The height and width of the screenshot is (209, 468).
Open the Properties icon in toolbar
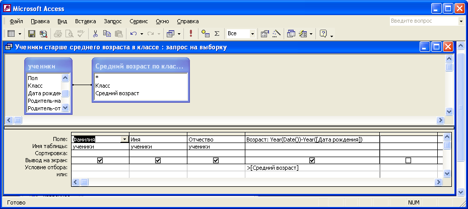tap(265, 34)
